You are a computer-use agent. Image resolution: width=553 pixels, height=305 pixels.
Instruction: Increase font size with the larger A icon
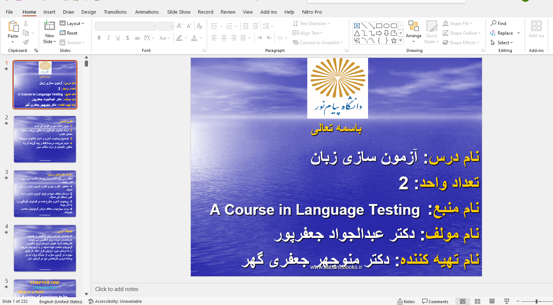tap(179, 26)
